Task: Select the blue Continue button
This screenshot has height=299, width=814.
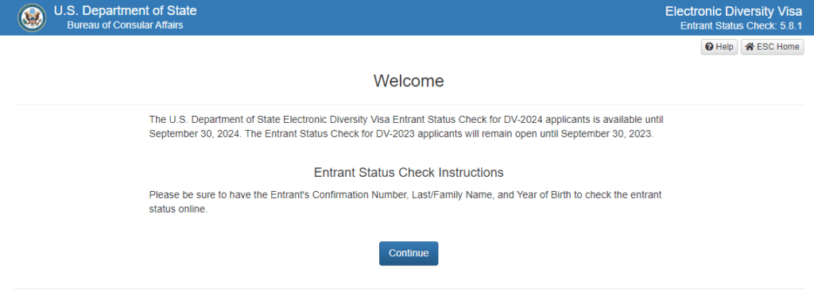Action: (x=409, y=254)
